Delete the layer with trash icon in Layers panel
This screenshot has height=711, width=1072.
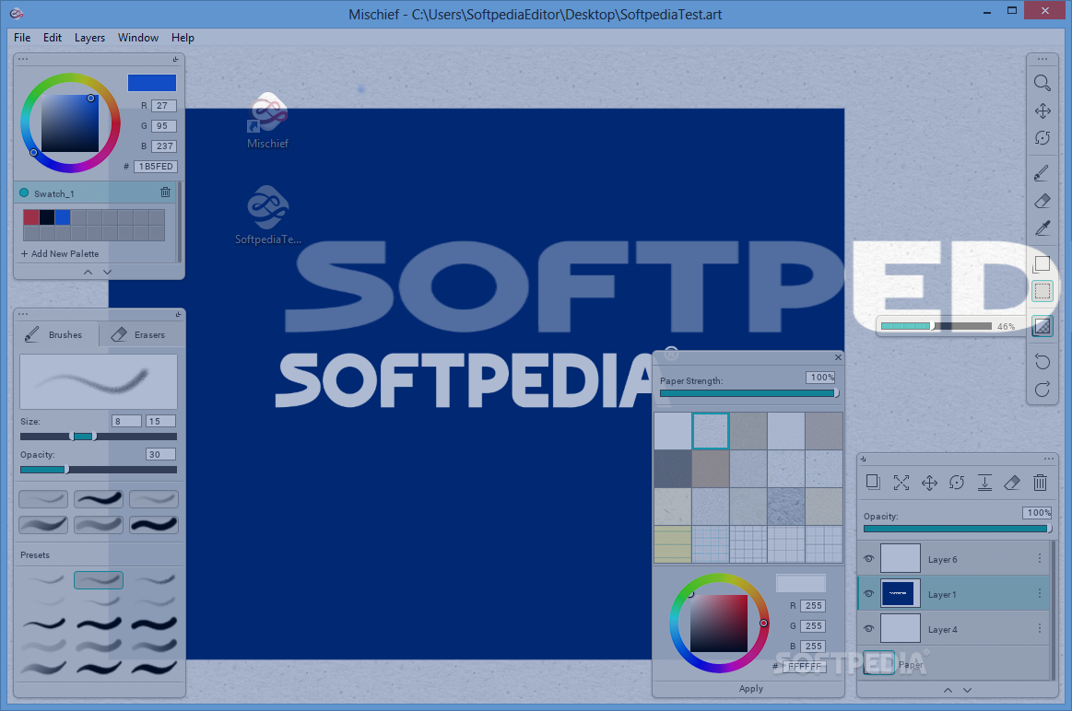(x=1040, y=483)
